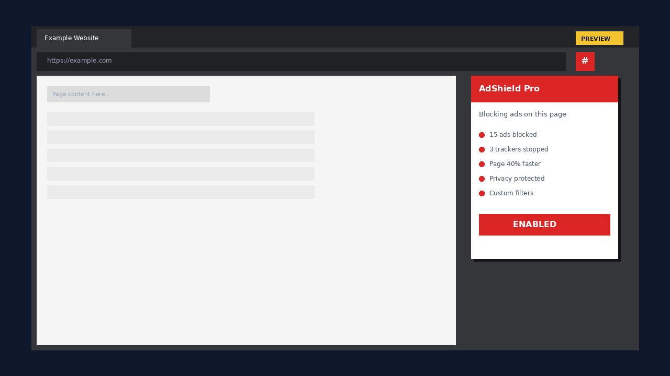Click the red bullet beside 15 ads blocked
The image size is (670, 376).
point(482,134)
